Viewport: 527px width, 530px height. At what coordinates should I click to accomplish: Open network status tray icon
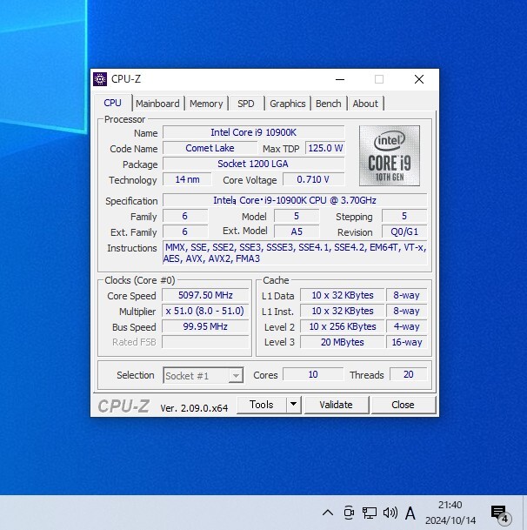click(370, 513)
